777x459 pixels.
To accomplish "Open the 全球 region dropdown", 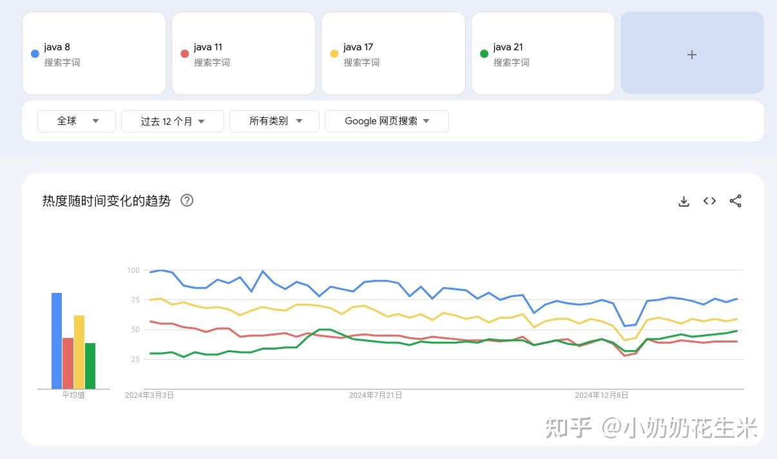I will click(x=76, y=121).
